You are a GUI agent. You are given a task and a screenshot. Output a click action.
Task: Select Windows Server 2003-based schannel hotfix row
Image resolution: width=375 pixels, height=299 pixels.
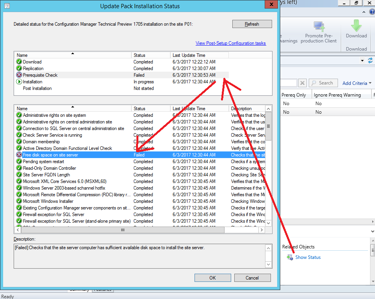(140, 188)
